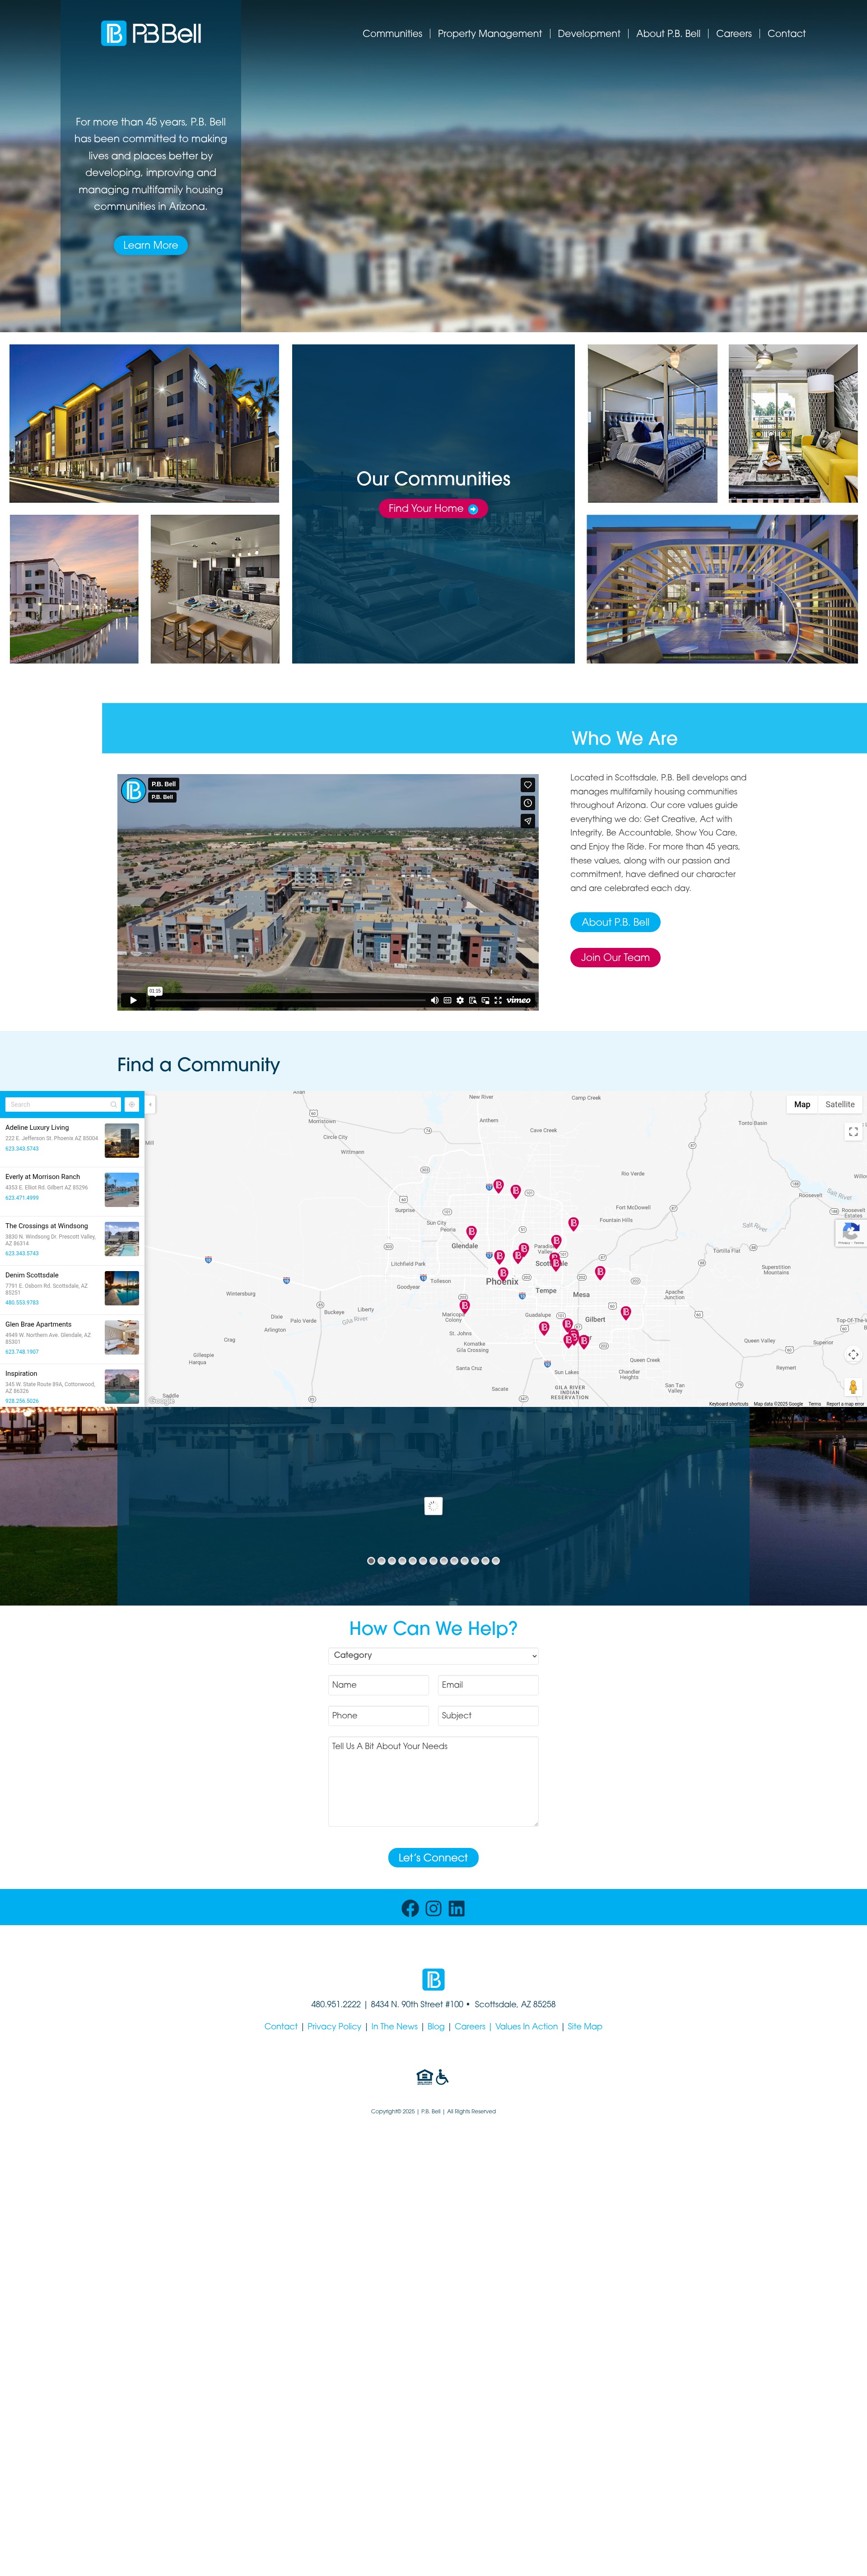Go to Careers in top navigation
Image resolution: width=867 pixels, height=2576 pixels.
tap(734, 34)
